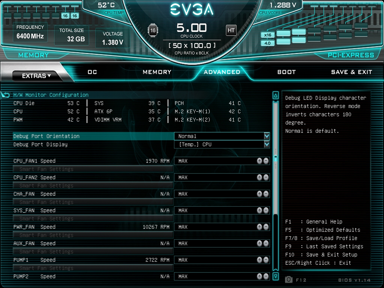Click the H/W Monitor Configuration heading

coord(51,95)
